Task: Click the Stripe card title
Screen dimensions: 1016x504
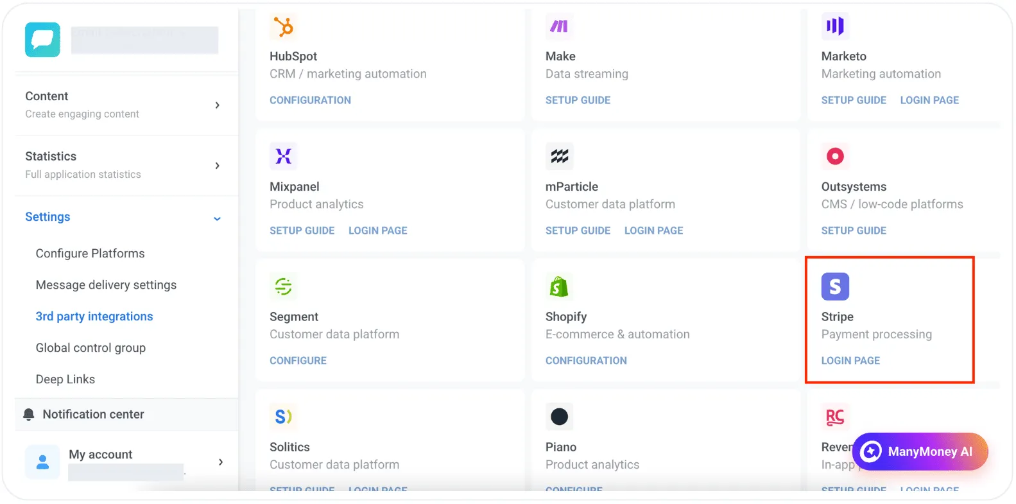Action: click(x=838, y=317)
